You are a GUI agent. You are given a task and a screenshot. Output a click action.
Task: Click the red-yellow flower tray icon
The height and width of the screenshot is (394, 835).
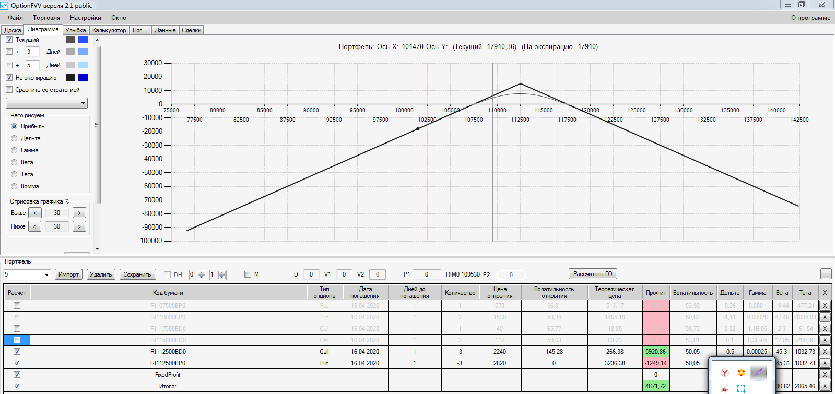tap(741, 372)
